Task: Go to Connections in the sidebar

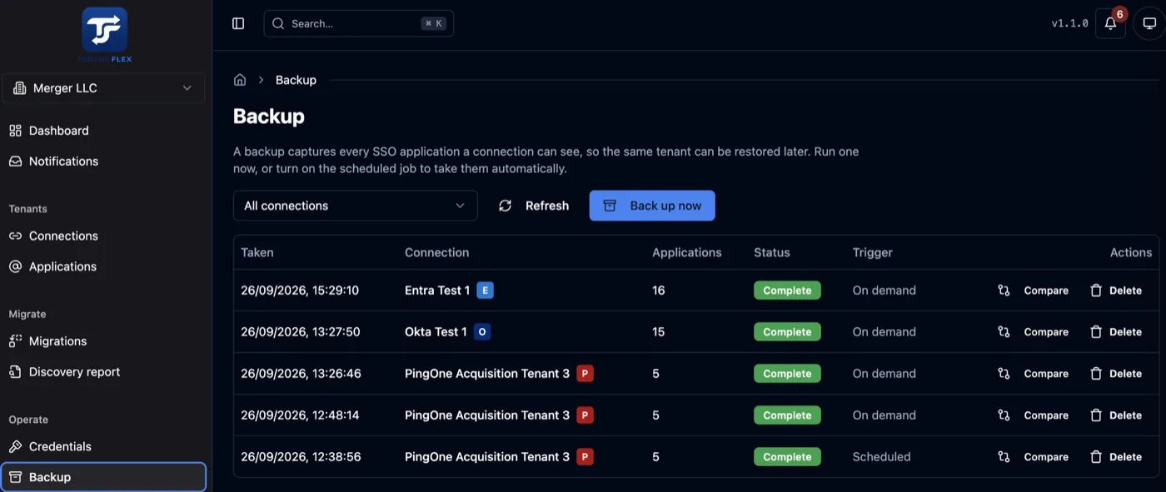Action: (103, 236)
